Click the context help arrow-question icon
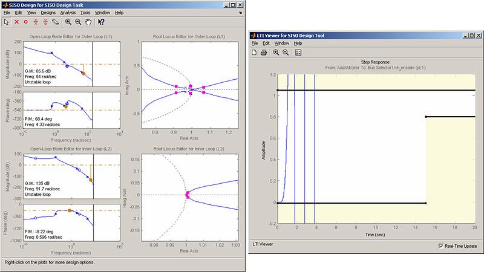This screenshot has width=484, height=272. 101,22
